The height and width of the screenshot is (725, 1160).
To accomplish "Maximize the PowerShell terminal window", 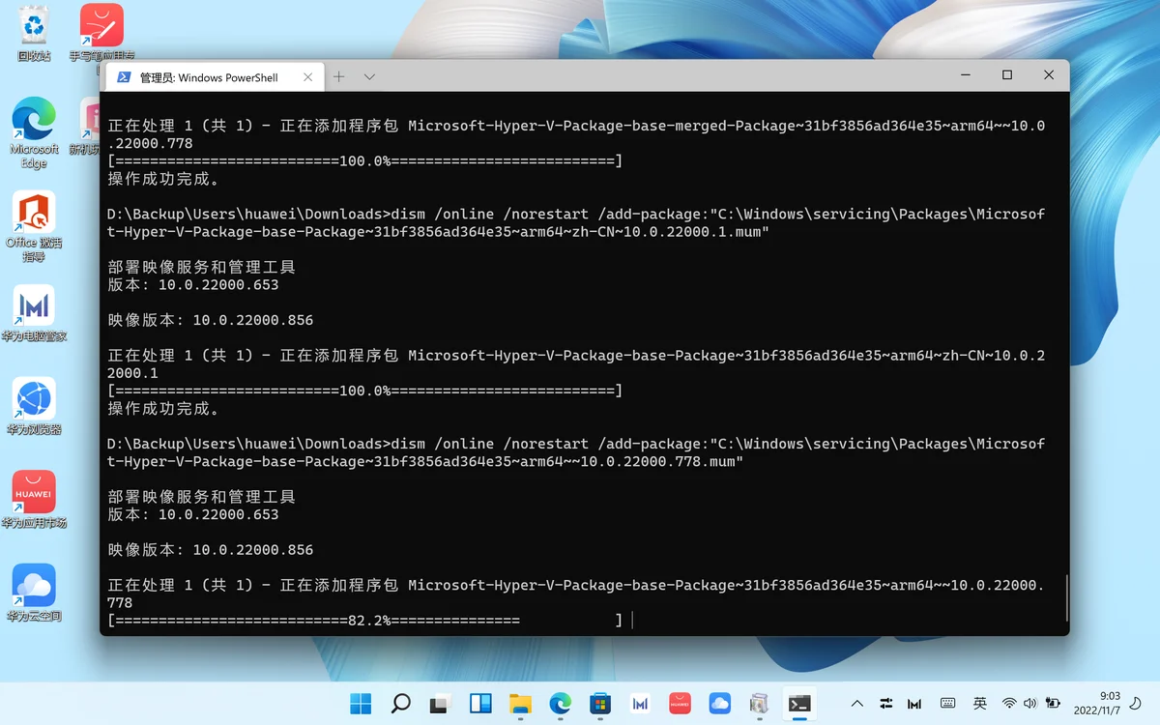I will coord(1007,75).
